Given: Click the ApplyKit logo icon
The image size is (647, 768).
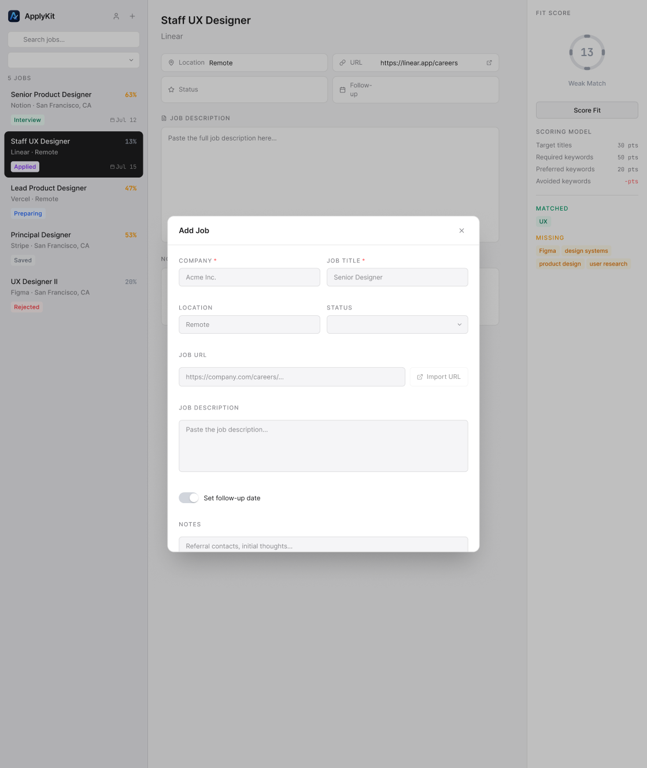Looking at the screenshot, I should (14, 16).
